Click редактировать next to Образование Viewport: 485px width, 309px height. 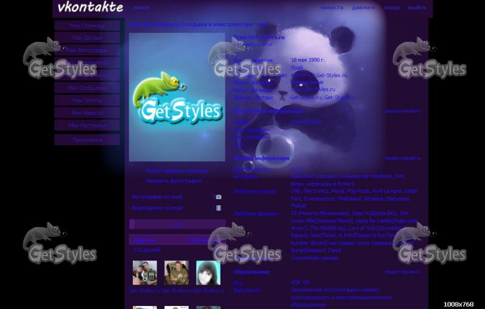[403, 272]
